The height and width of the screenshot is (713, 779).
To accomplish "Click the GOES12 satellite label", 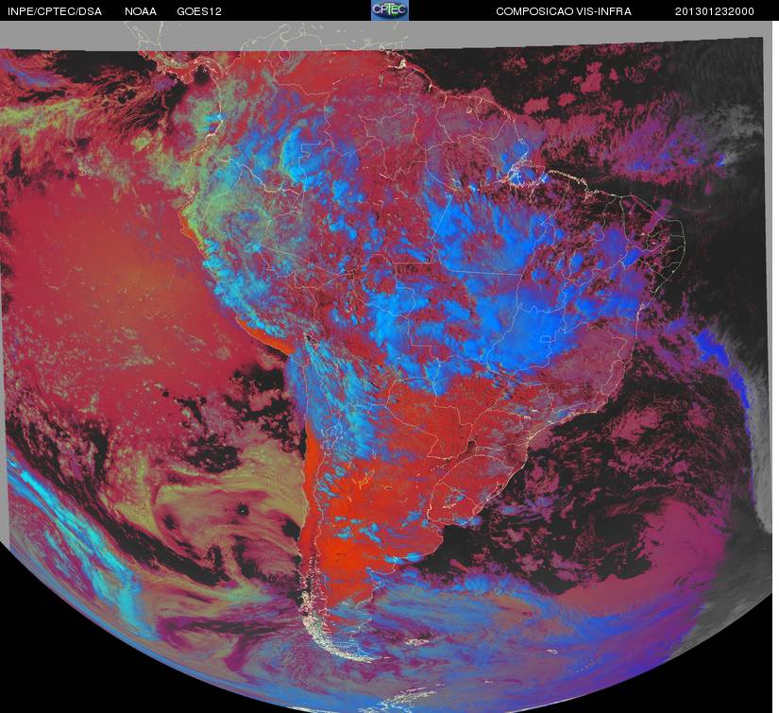I will (199, 11).
